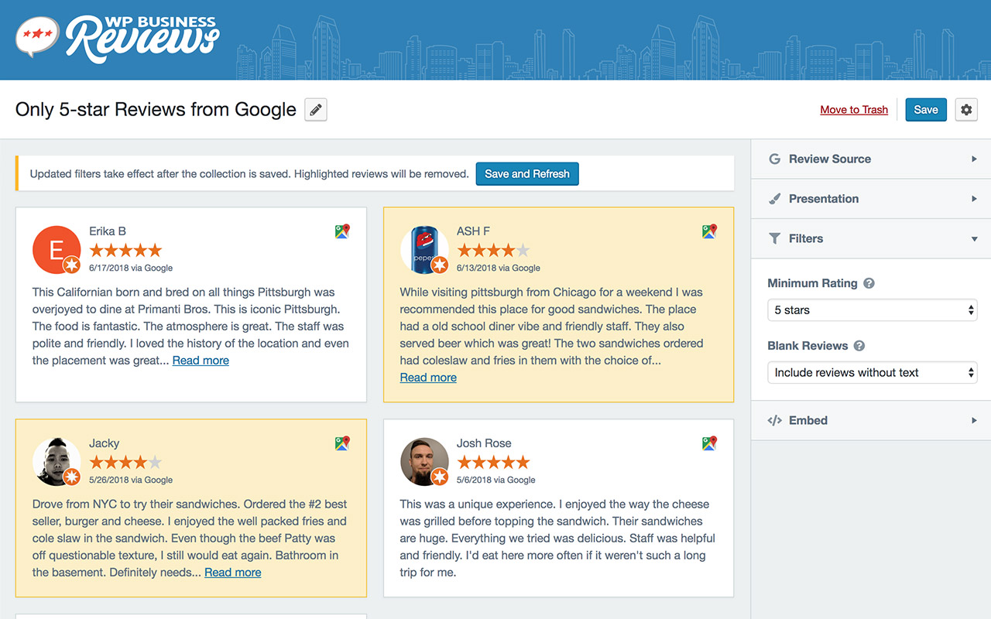Image resolution: width=991 pixels, height=619 pixels.
Task: Click the updated filters notice text
Action: tap(249, 174)
